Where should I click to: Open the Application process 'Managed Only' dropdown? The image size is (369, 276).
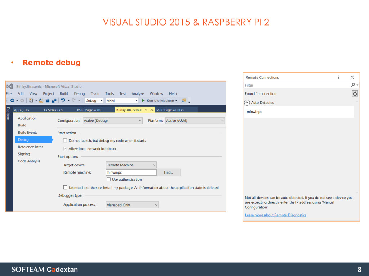click(x=132, y=205)
